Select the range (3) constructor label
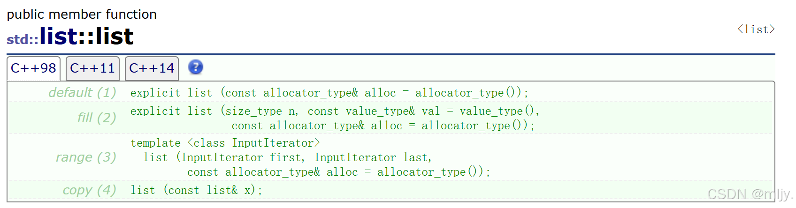This screenshot has height=208, width=796. (86, 157)
